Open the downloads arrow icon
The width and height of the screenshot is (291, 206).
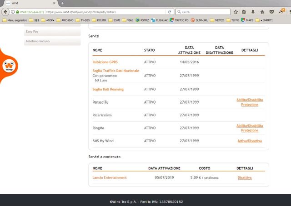tap(253, 12)
